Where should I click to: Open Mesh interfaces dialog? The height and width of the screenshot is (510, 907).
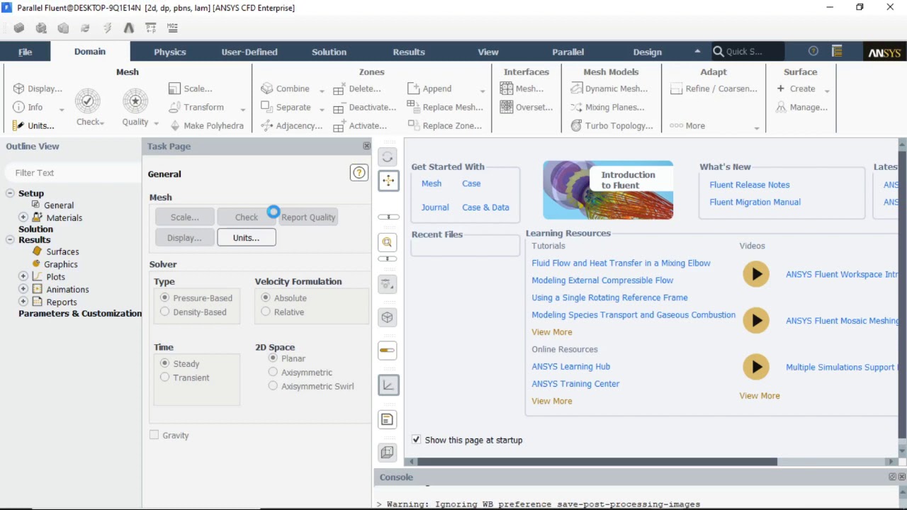click(x=522, y=89)
